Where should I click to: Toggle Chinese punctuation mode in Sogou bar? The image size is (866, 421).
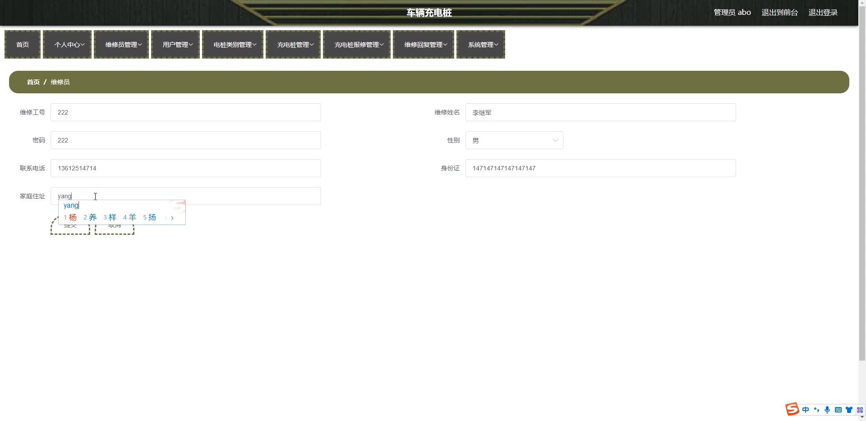pyautogui.click(x=816, y=410)
